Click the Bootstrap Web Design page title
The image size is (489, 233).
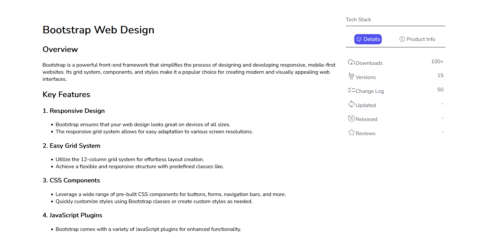coord(98,30)
